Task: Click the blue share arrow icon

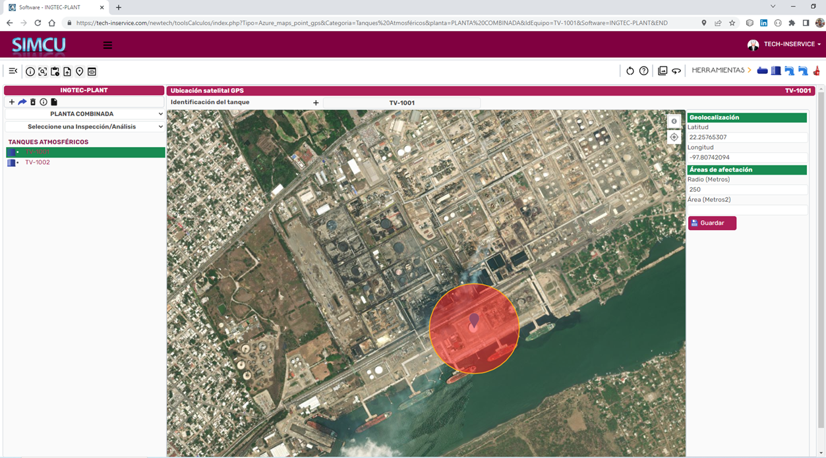Action: tap(22, 102)
